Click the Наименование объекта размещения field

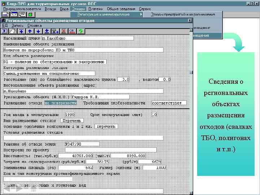[x=83, y=50]
